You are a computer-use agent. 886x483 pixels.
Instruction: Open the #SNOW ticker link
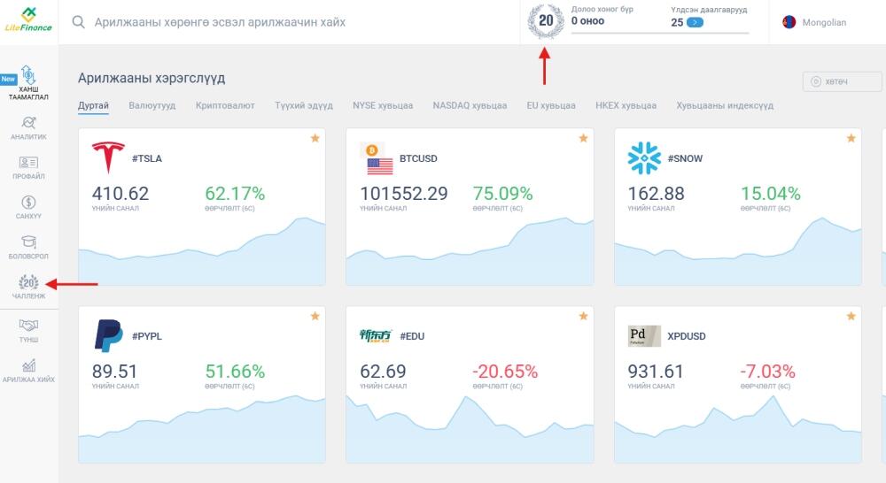(x=685, y=158)
